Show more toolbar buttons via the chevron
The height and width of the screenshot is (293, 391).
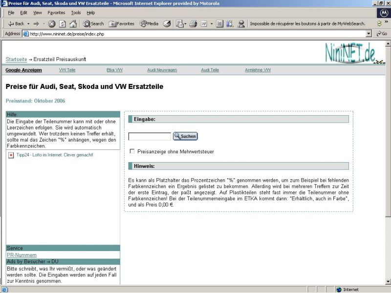(386, 21)
